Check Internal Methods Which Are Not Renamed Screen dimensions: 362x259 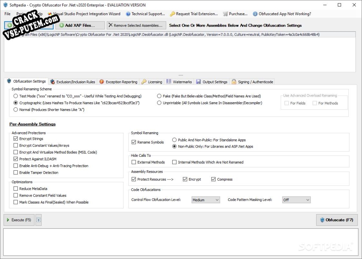(x=174, y=162)
